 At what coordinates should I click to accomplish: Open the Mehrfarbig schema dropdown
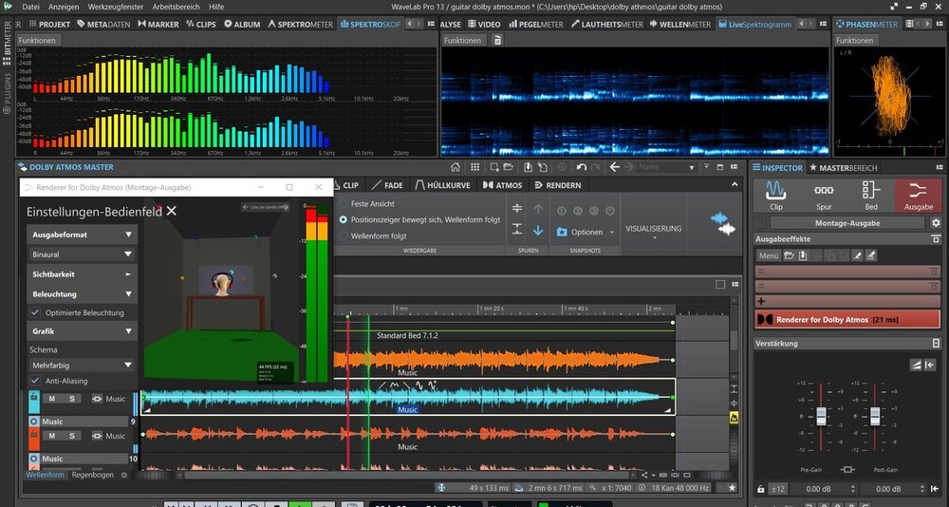point(83,366)
